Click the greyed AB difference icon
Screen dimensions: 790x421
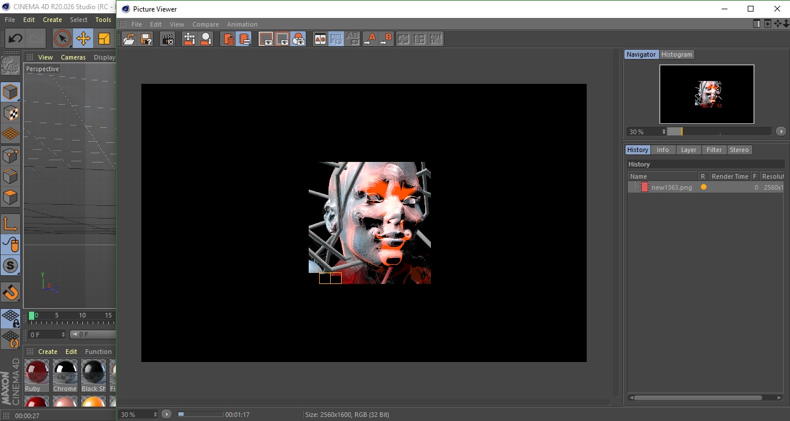352,39
